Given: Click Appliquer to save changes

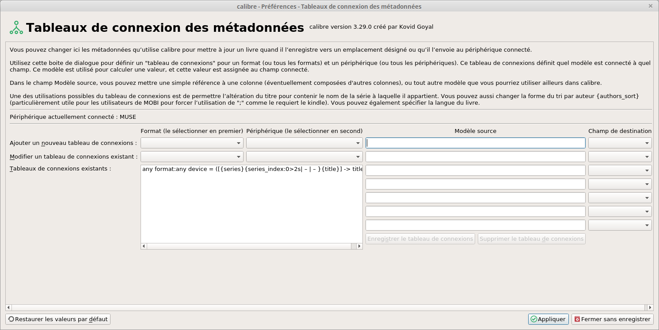Looking at the screenshot, I should [548, 319].
